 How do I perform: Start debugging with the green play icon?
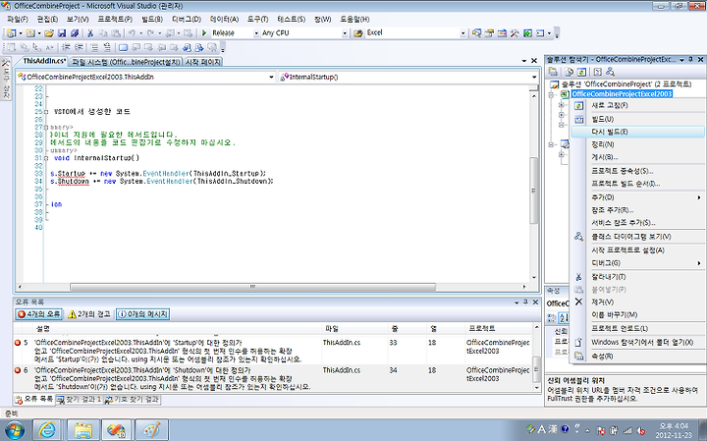[x=204, y=33]
